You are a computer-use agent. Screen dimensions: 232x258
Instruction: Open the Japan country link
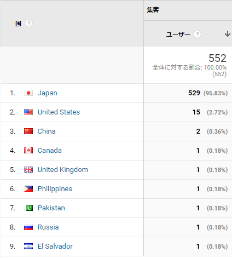click(x=48, y=93)
